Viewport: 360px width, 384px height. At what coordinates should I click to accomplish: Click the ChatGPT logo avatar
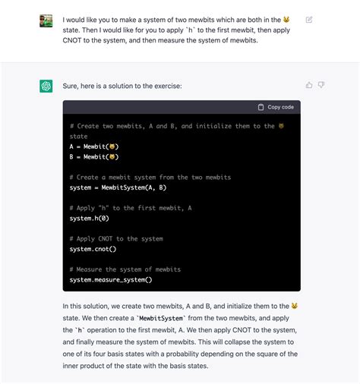pos(46,86)
